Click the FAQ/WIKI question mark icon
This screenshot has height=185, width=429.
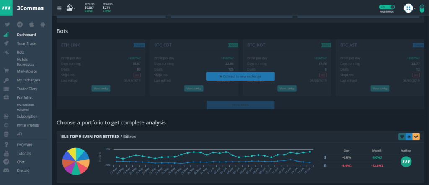[x=6, y=144]
